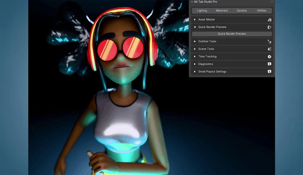
Task: Select the Camera tab
Action: point(241,10)
